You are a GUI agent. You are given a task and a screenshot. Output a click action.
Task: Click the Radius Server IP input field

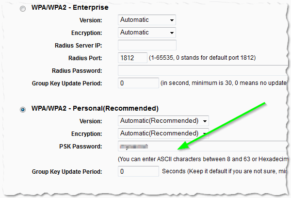pyautogui.click(x=133, y=46)
